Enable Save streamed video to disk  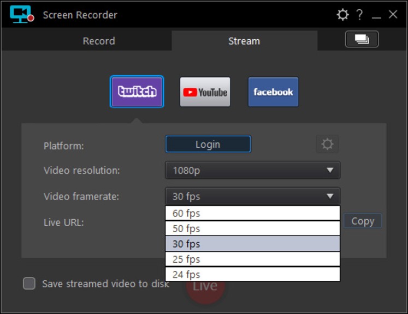pyautogui.click(x=29, y=283)
